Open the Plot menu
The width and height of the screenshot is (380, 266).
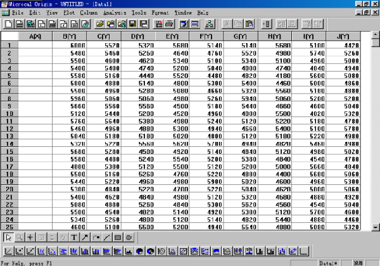pos(68,12)
